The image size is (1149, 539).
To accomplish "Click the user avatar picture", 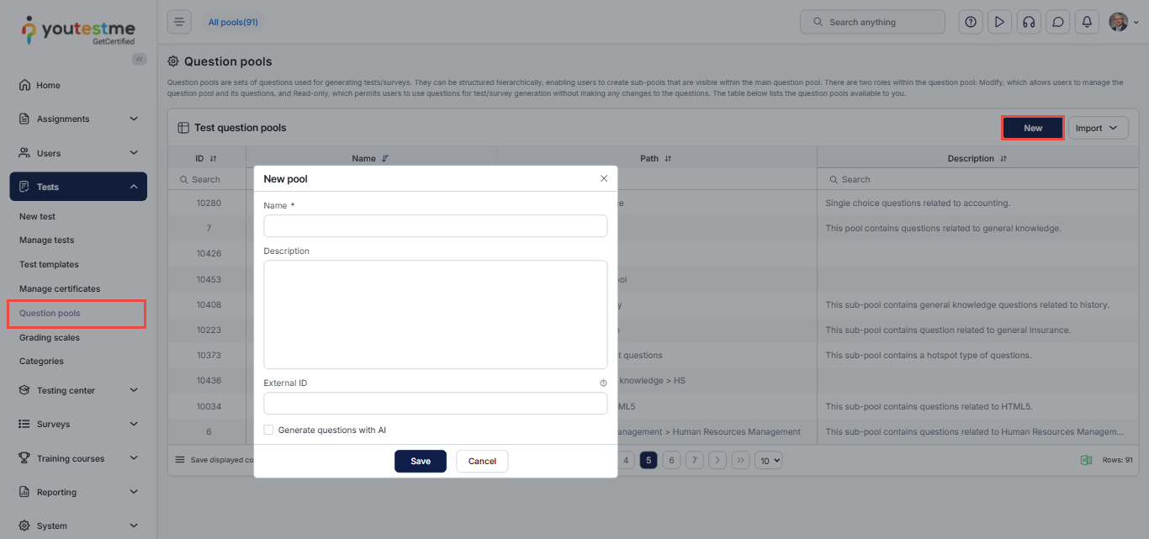I will coord(1118,22).
